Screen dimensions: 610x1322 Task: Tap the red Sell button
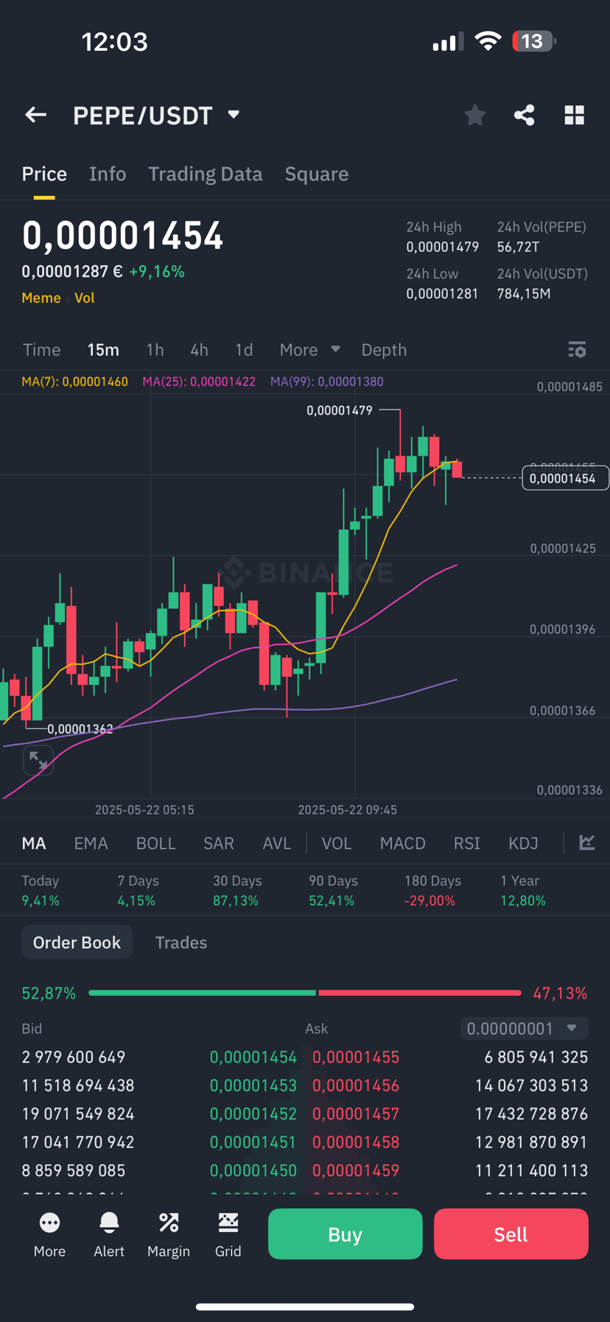coord(511,1234)
